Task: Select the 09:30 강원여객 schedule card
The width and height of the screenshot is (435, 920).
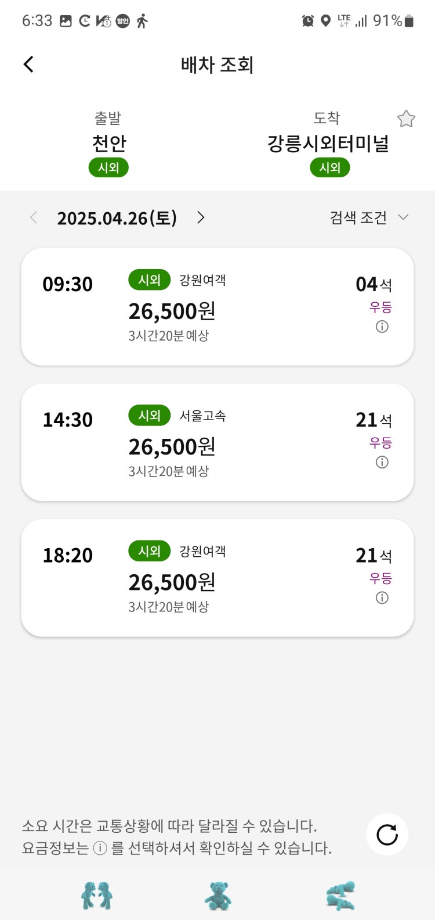Action: [x=217, y=307]
